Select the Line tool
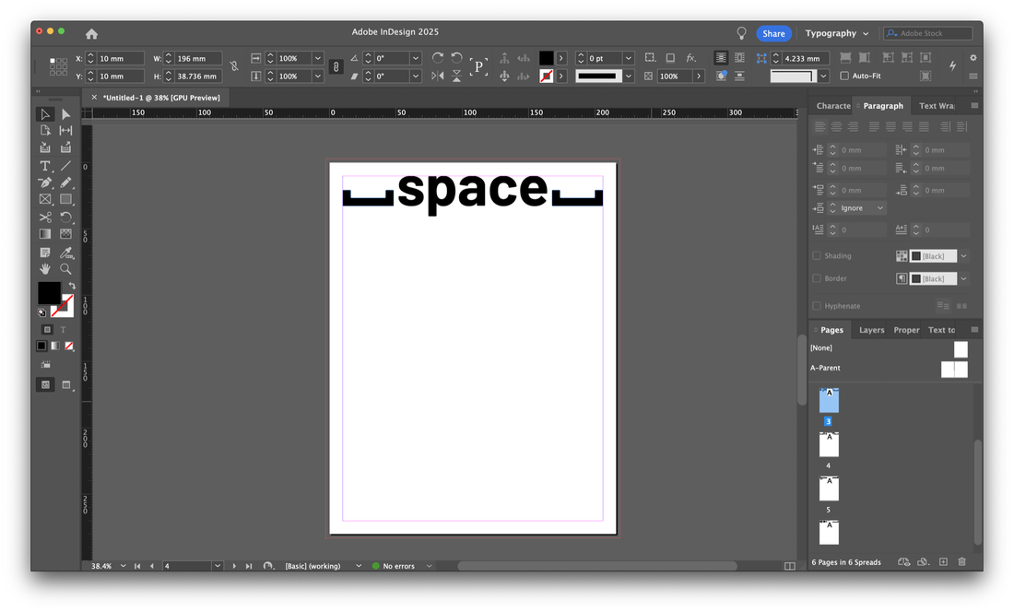 click(66, 166)
